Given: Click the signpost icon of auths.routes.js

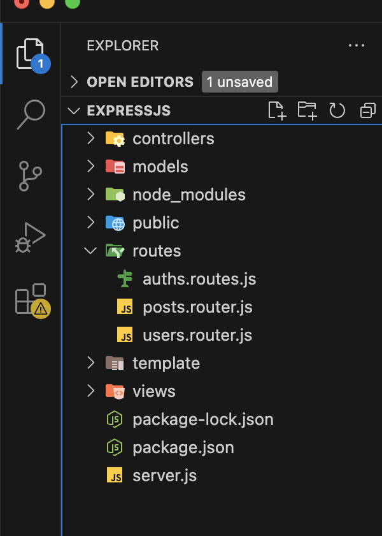Looking at the screenshot, I should (x=125, y=279).
